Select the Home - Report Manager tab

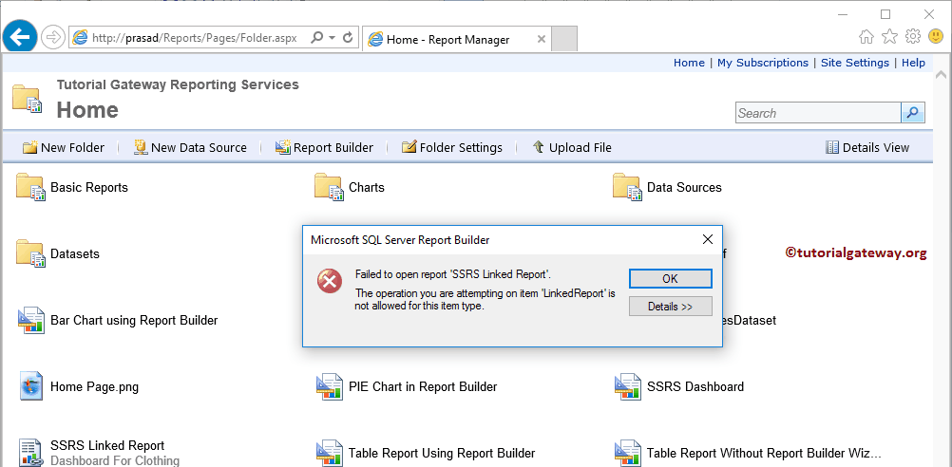[458, 40]
